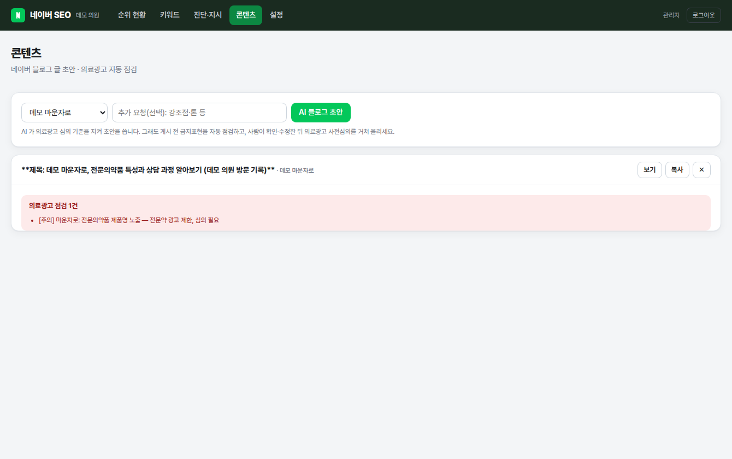Click the 네이버 블로그 글 초안 subtitle

(74, 69)
